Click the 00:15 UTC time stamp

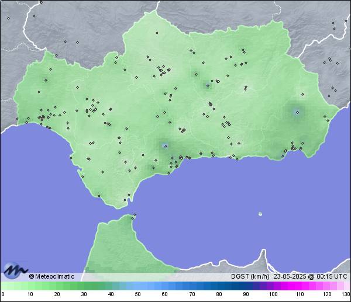coord(332,276)
